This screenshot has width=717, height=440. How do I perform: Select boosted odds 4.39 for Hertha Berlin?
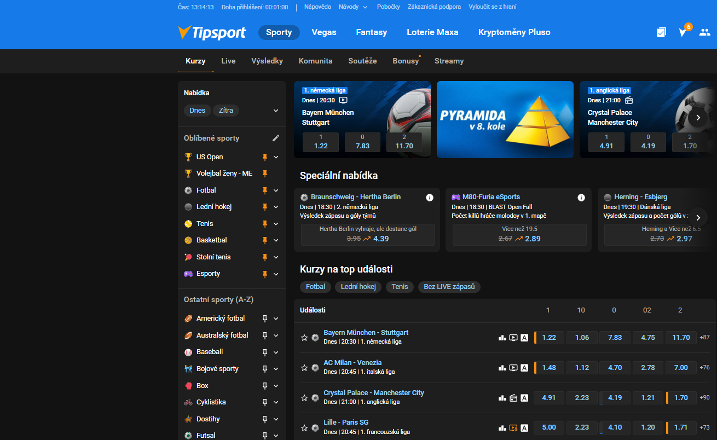point(367,235)
